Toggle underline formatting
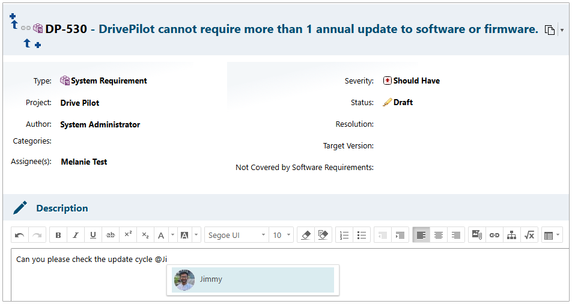Viewport: 572px width, 304px height. [93, 235]
